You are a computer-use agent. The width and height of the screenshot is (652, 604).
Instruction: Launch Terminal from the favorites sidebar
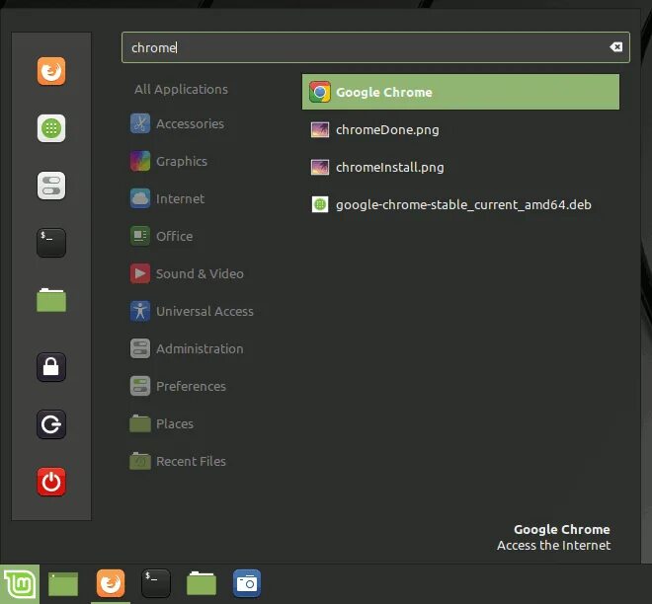[x=51, y=243]
